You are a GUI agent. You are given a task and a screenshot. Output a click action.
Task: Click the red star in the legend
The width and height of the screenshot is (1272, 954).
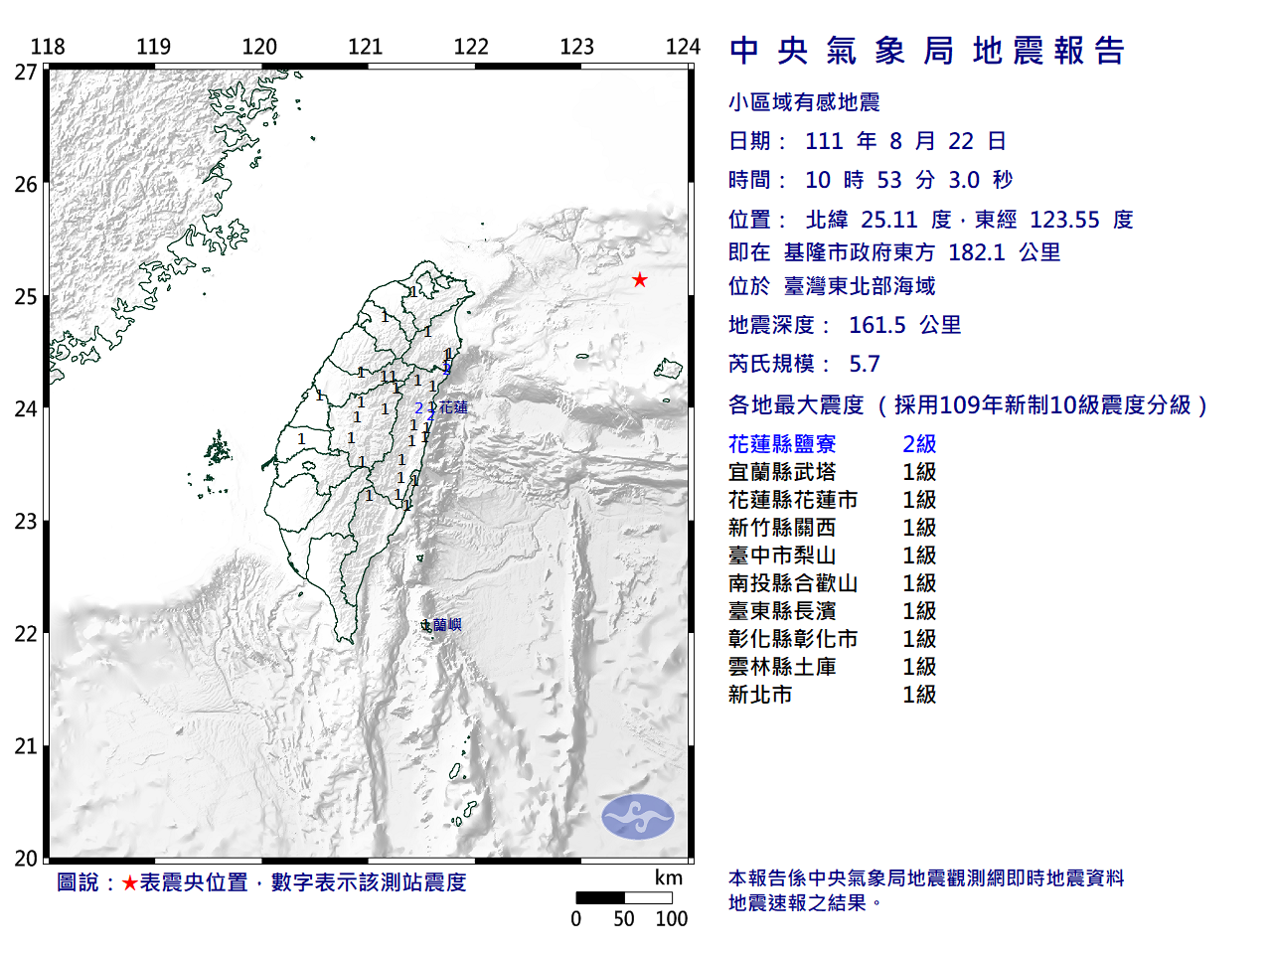pyautogui.click(x=130, y=882)
